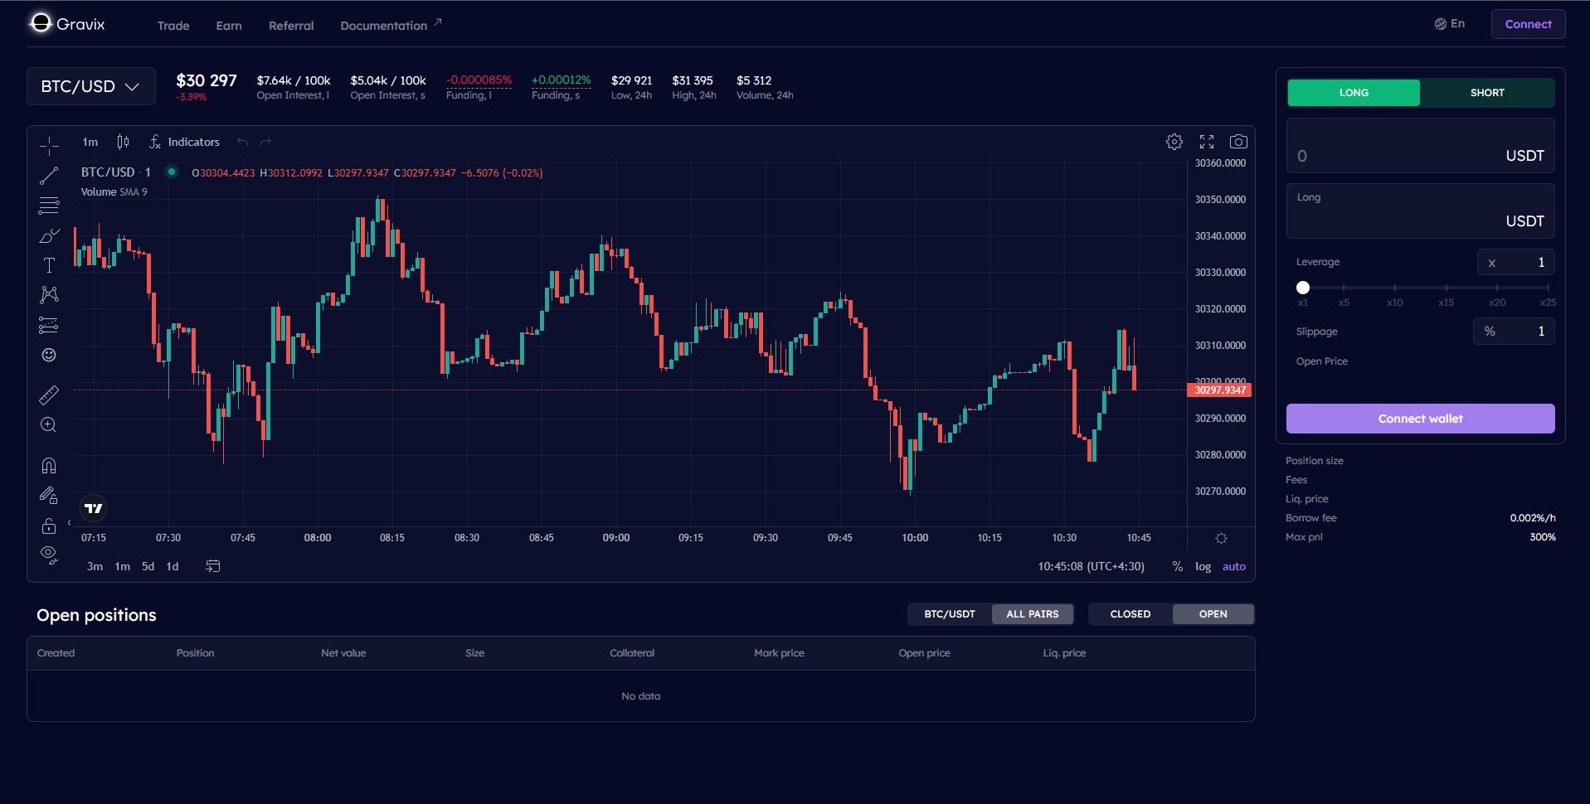Switch order side to SHORT

[1487, 93]
